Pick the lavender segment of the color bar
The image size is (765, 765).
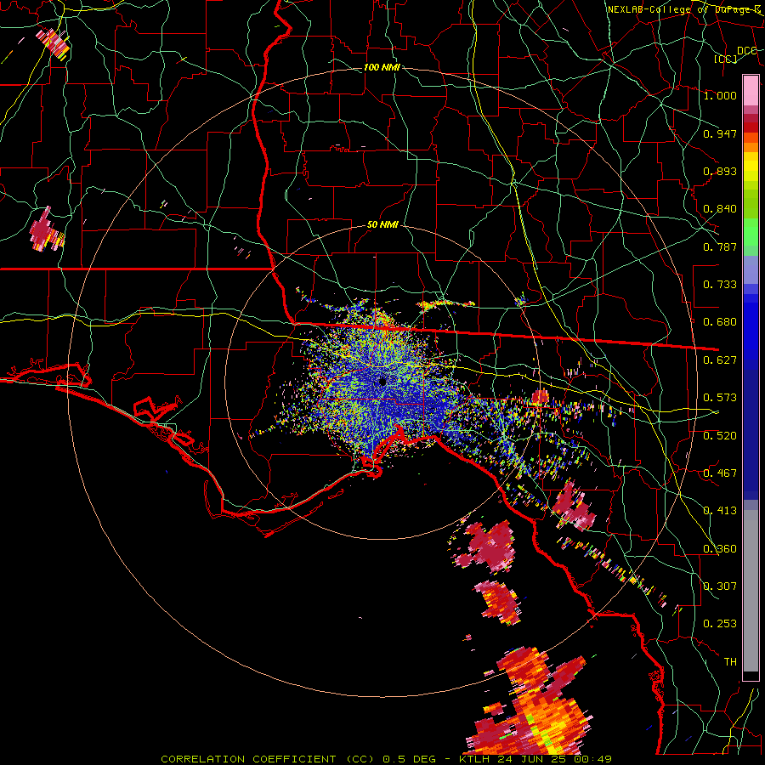click(751, 269)
